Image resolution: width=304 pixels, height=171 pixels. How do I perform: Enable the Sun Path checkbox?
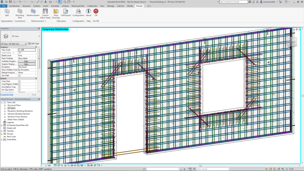tap(20, 76)
